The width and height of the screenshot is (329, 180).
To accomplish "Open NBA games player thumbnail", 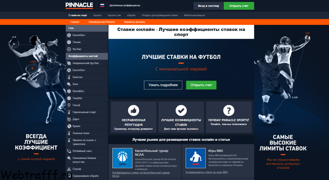I will (196, 158).
